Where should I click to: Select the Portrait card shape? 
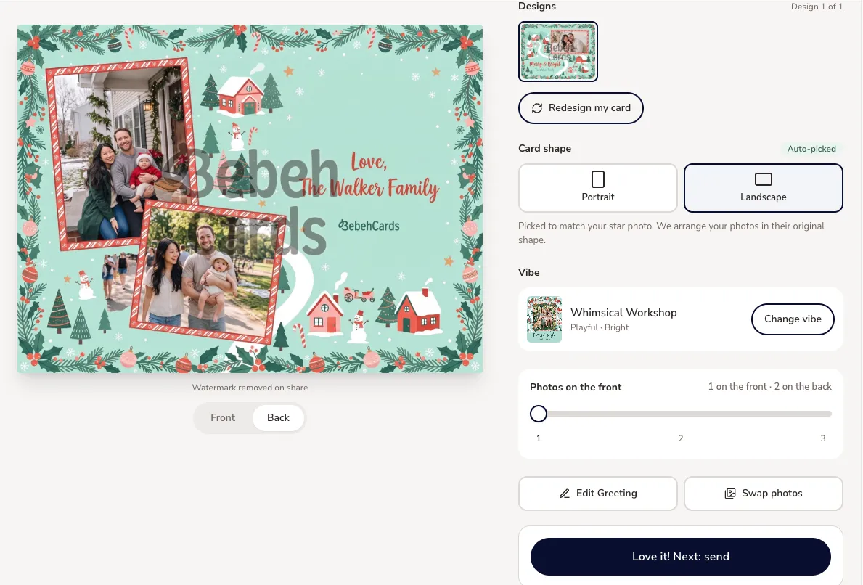coord(598,188)
